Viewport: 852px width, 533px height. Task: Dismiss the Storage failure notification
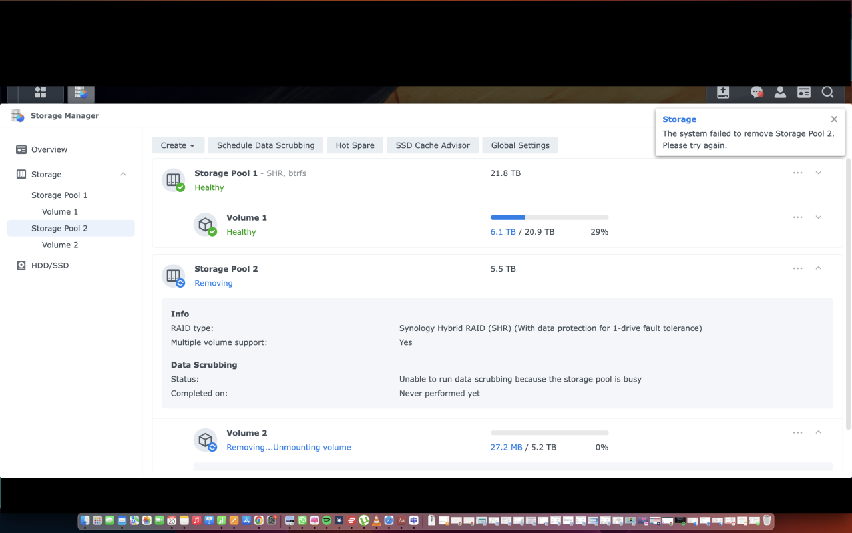pyautogui.click(x=834, y=119)
